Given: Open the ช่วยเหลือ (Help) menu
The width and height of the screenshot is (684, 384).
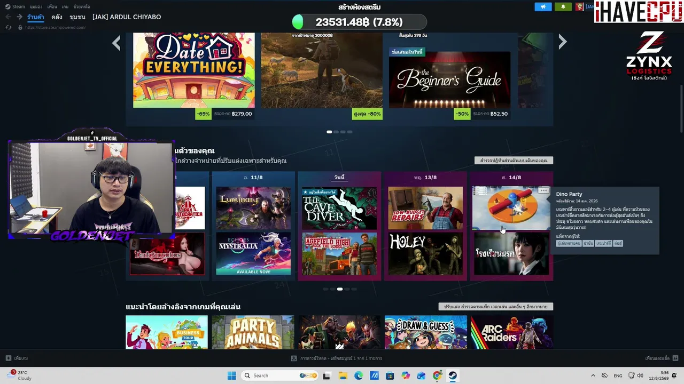Looking at the screenshot, I should pyautogui.click(x=82, y=7).
